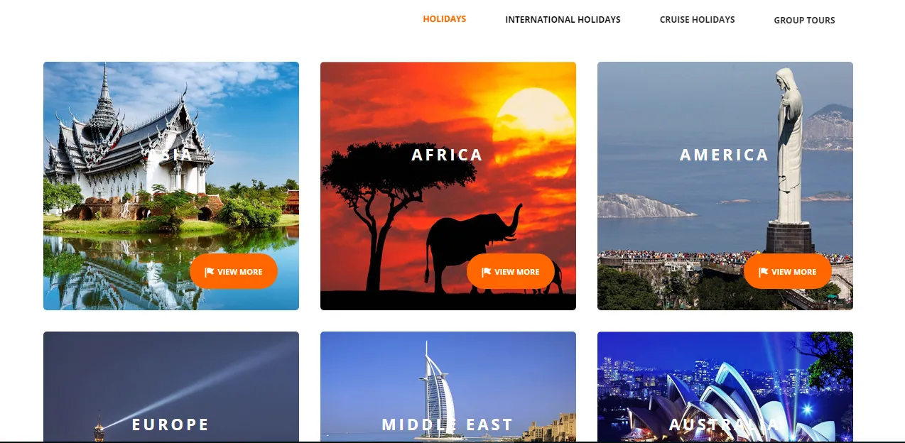Go to Cruise Holidays menu
The height and width of the screenshot is (443, 905).
(698, 20)
